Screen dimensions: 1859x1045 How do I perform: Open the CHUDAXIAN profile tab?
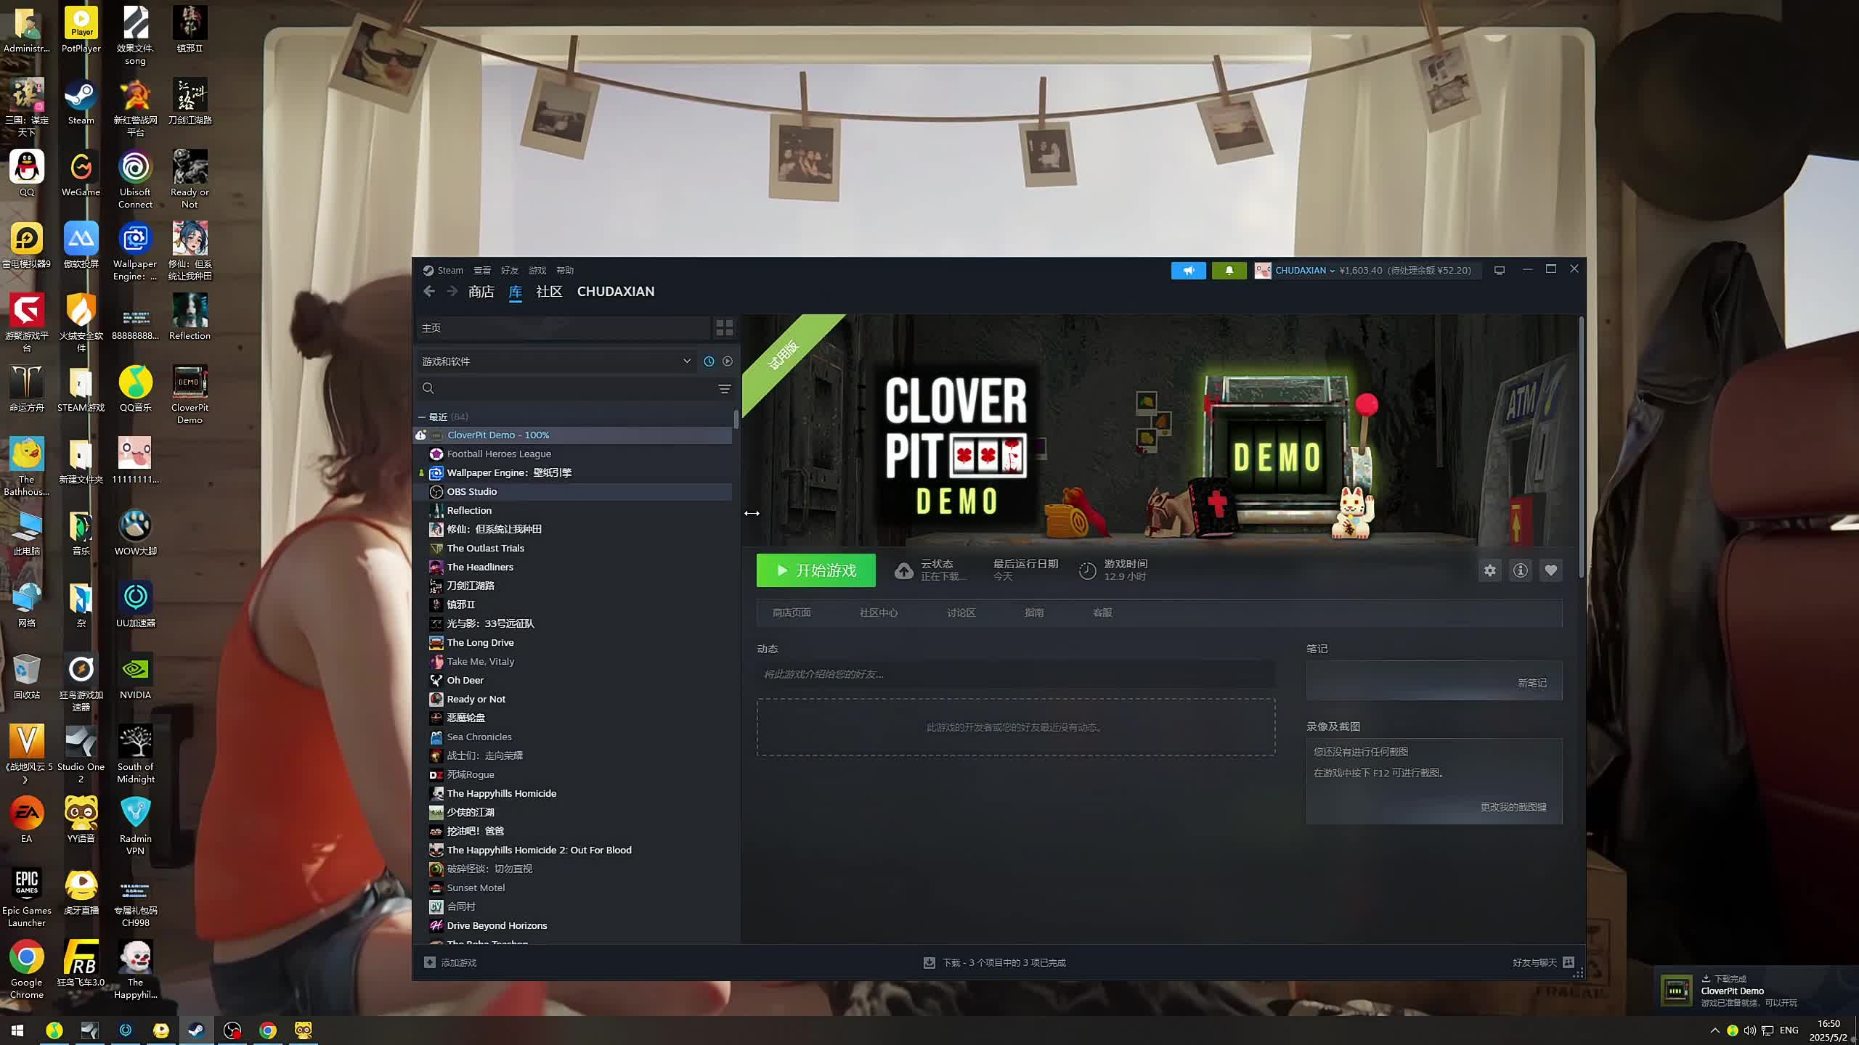point(616,291)
